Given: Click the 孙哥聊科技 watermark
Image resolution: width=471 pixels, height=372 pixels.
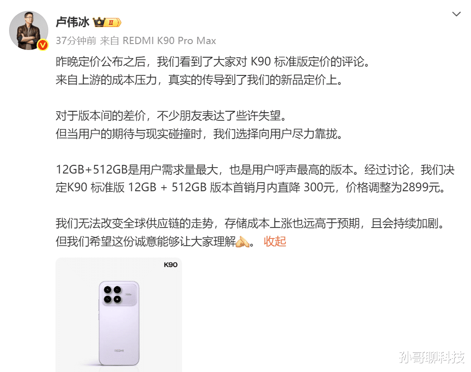Looking at the screenshot, I should [432, 357].
